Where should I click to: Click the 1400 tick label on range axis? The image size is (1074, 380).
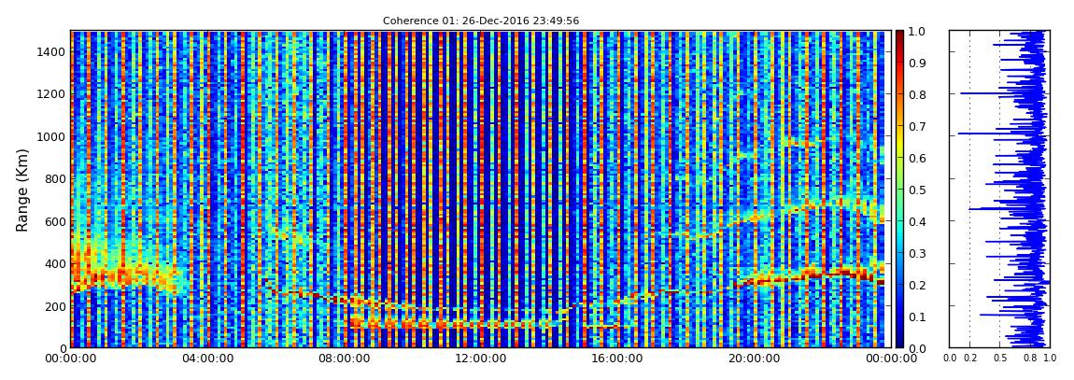[x=52, y=51]
